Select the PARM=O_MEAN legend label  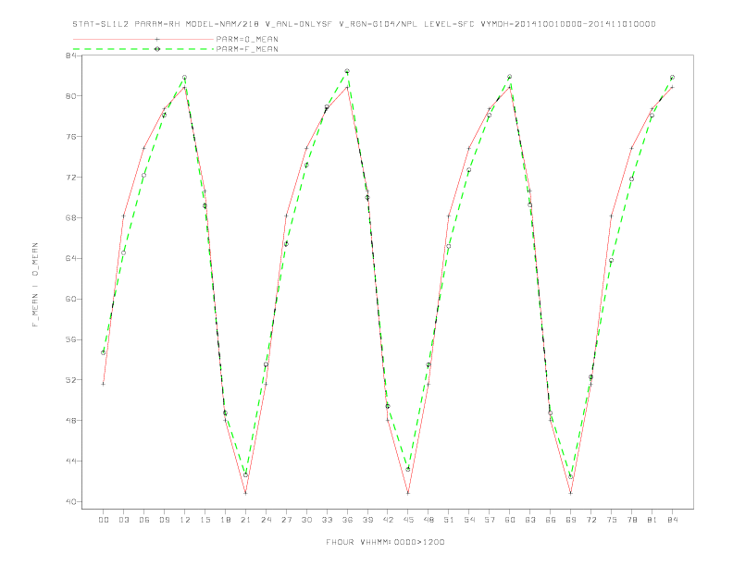point(247,39)
